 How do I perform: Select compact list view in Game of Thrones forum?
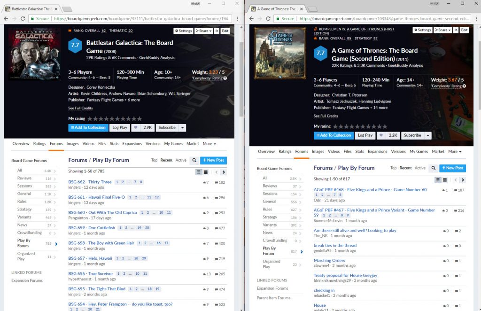[445, 180]
